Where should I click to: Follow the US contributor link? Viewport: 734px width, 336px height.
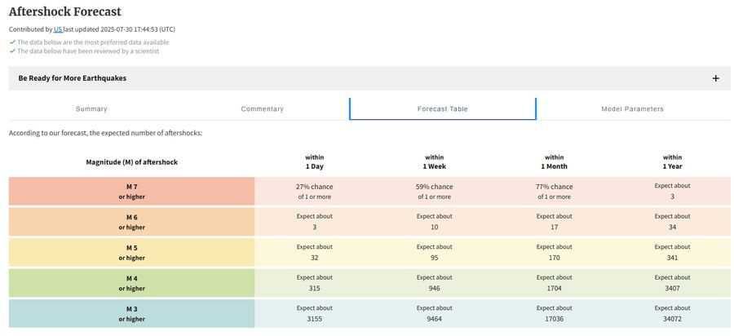coord(58,29)
